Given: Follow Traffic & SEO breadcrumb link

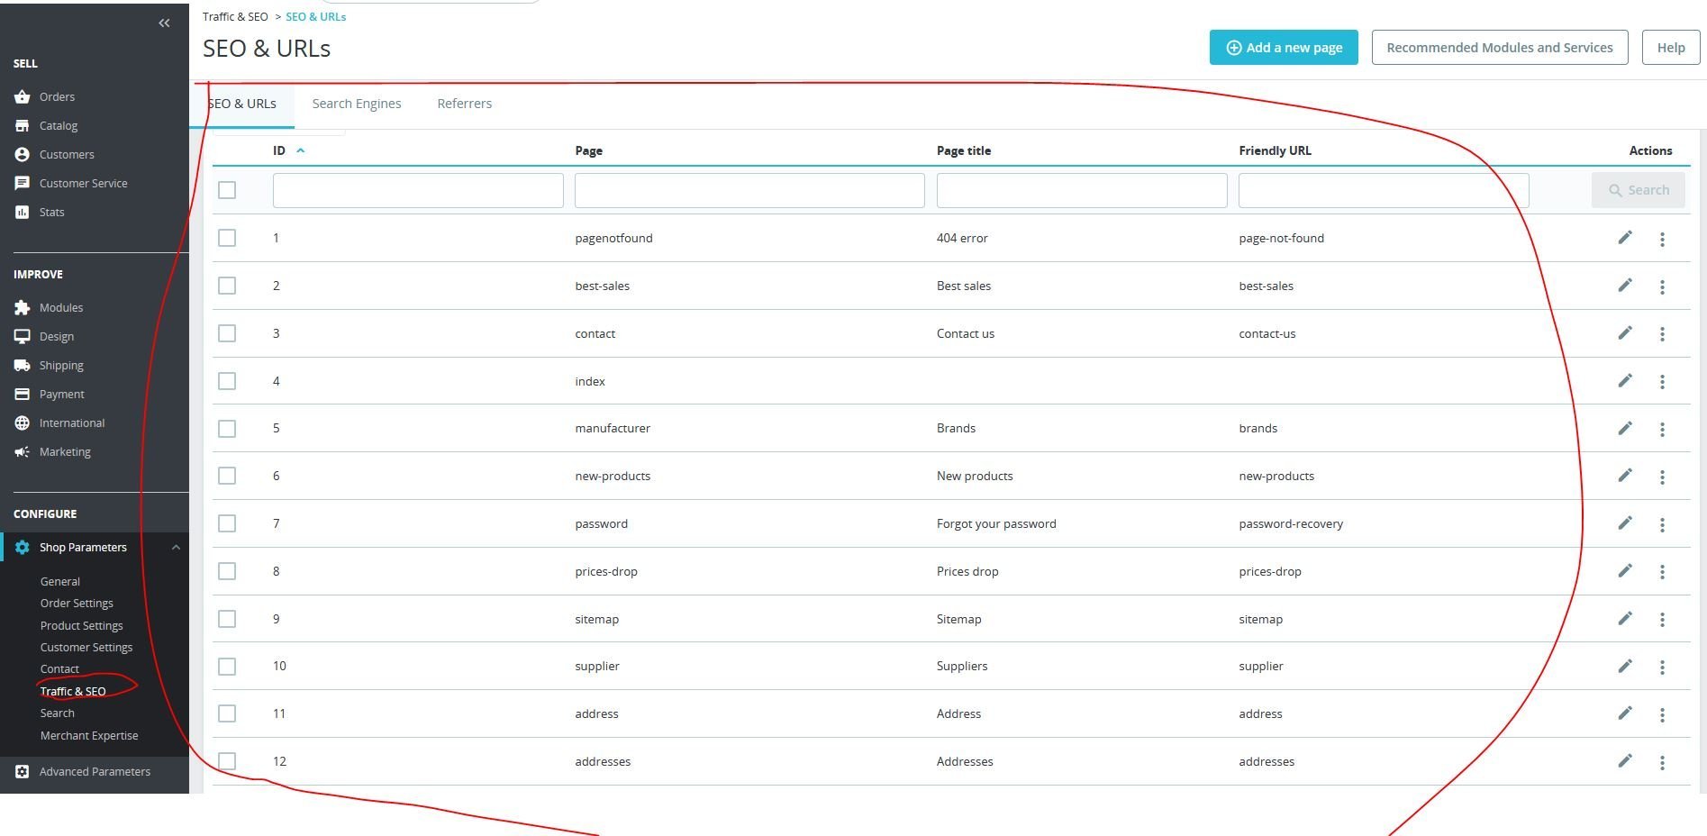Looking at the screenshot, I should click(x=235, y=16).
